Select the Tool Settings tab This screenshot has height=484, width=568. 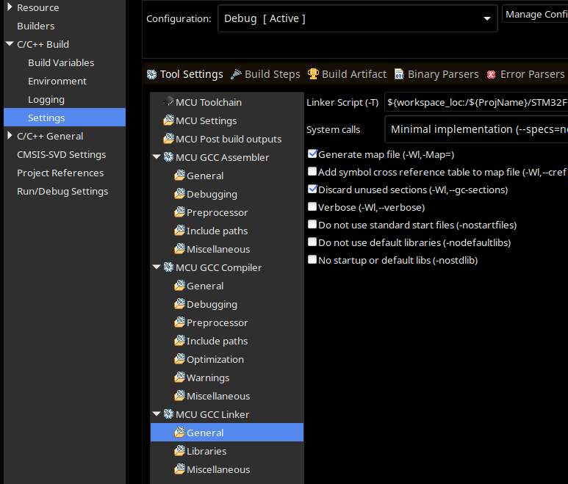tap(184, 74)
